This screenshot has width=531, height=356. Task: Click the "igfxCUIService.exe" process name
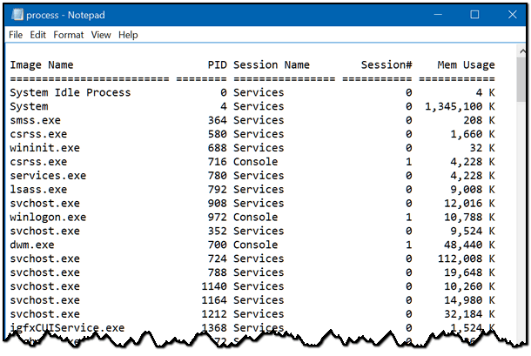click(67, 328)
